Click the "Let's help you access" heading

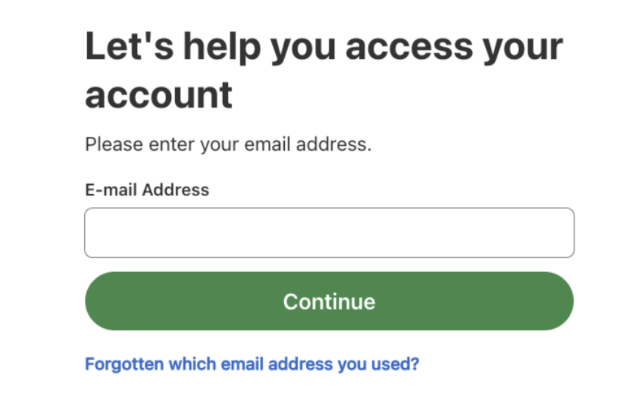[324, 47]
